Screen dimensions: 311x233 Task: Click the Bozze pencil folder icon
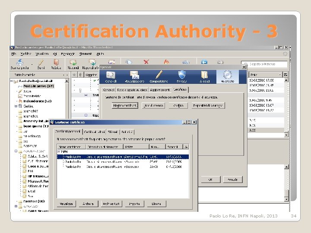pyautogui.click(x=20, y=91)
